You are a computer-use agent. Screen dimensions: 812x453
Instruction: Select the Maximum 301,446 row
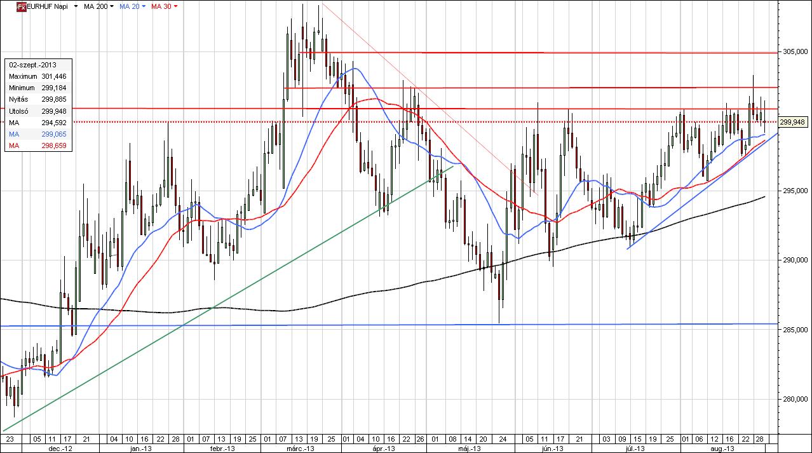click(37, 76)
